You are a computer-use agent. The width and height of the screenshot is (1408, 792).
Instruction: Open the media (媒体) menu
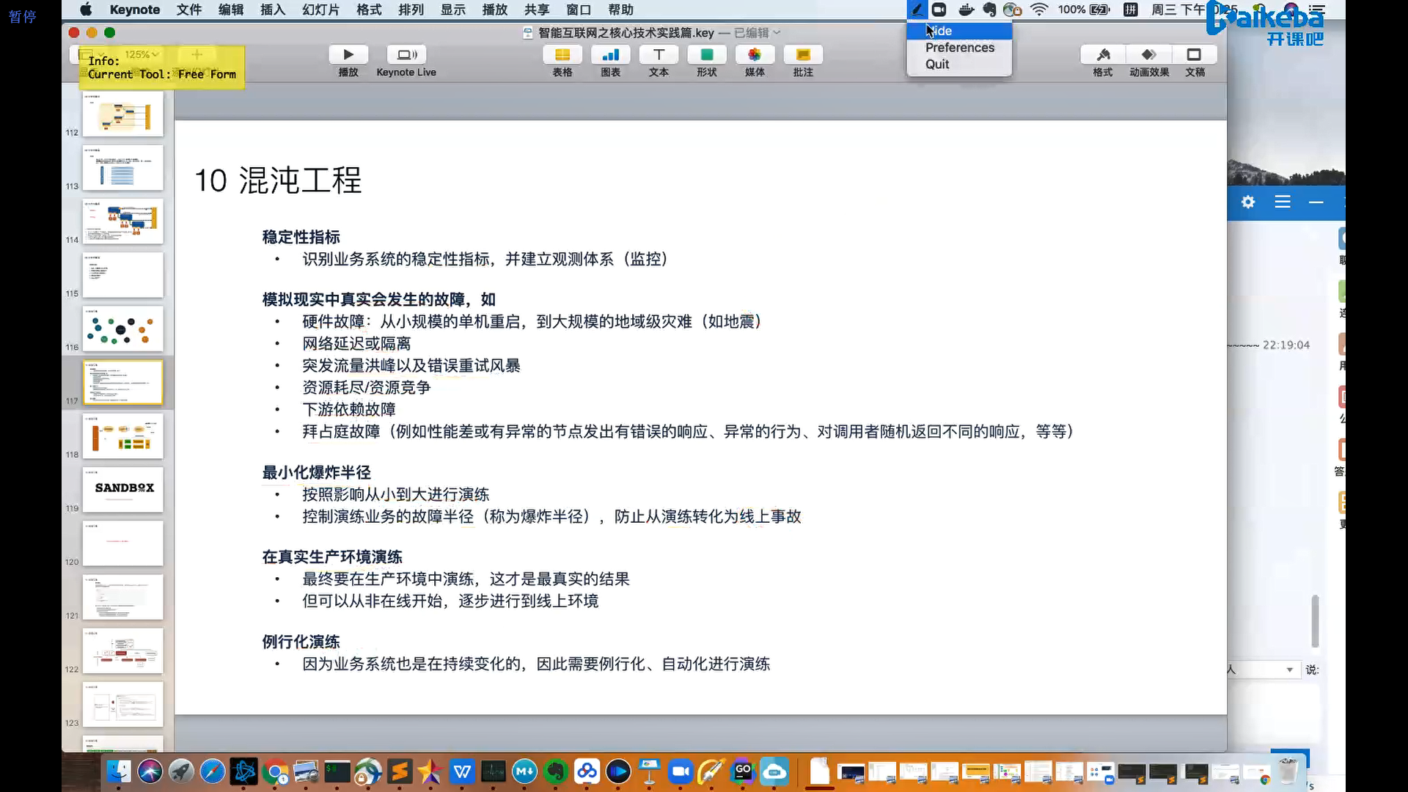click(x=755, y=55)
